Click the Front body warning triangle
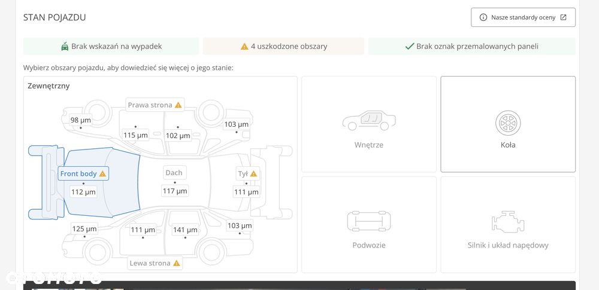This screenshot has width=599, height=290. click(x=102, y=174)
